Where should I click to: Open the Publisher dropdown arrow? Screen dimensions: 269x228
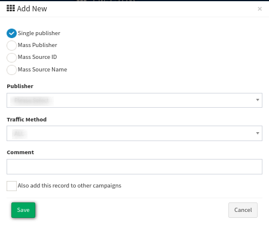(258, 100)
